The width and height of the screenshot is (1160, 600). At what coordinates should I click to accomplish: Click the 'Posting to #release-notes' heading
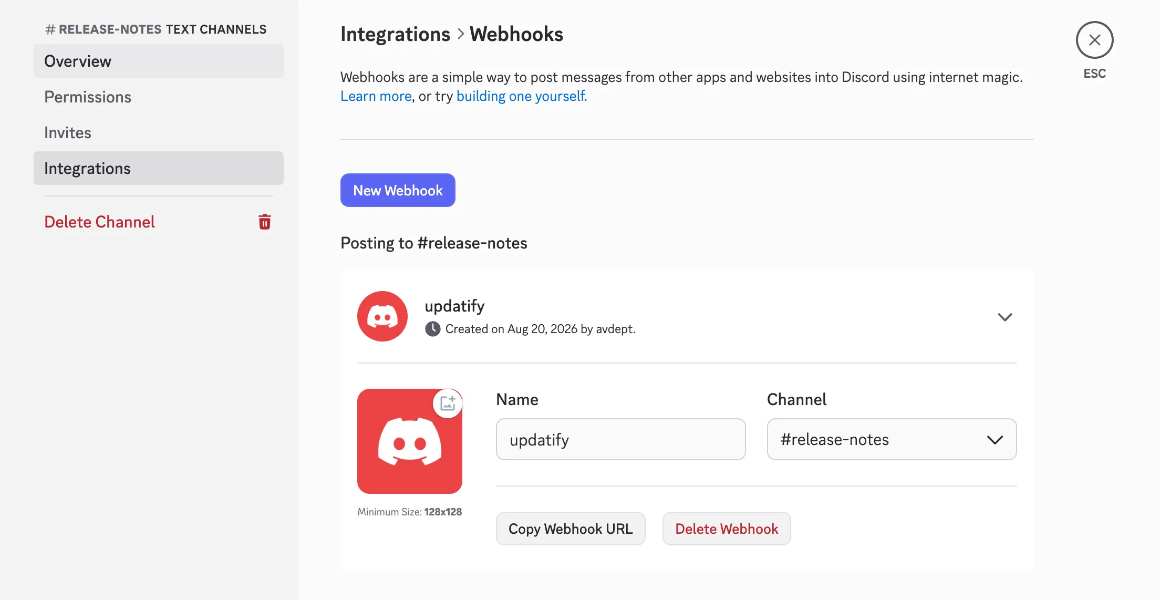click(x=433, y=243)
